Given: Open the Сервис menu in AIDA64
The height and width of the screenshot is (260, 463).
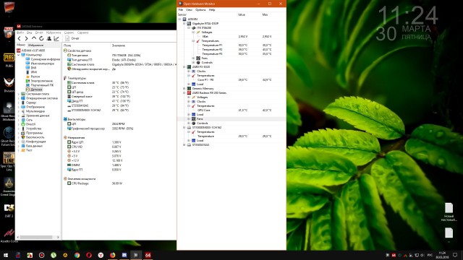Looking at the screenshot, I should (x=69, y=32).
